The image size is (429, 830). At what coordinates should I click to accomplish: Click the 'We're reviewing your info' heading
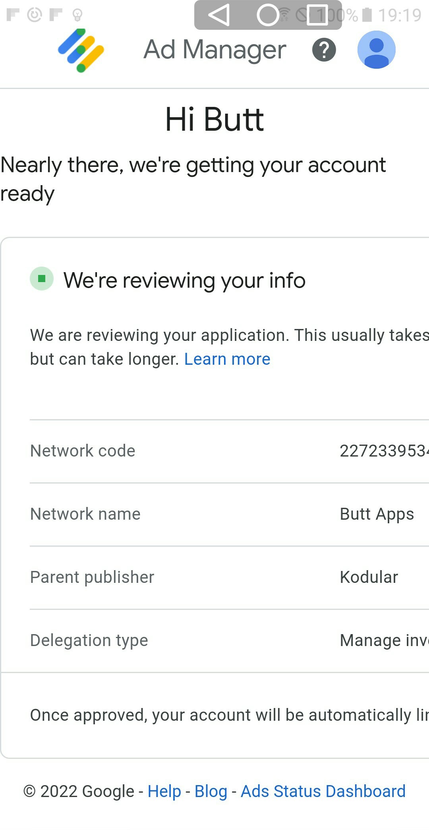coord(185,280)
